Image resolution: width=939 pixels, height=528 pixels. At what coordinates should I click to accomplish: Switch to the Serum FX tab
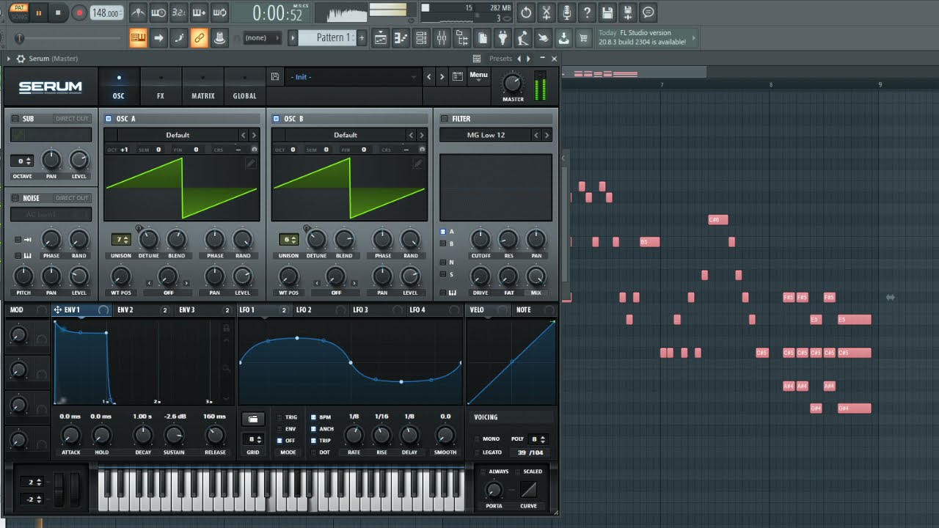(160, 87)
